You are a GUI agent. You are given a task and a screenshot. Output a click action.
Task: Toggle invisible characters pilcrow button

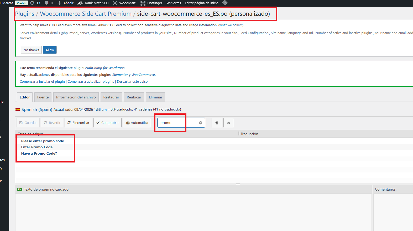pos(217,123)
